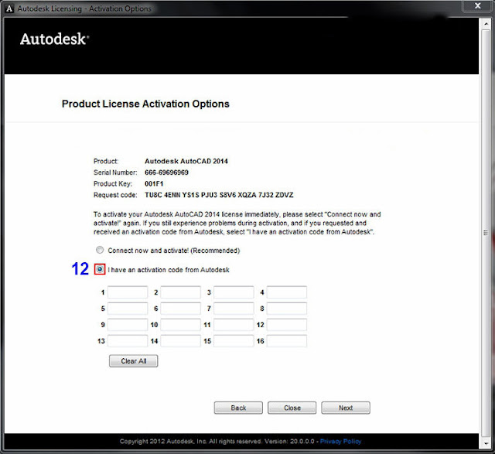
Task: Click activation code field 15
Action: [x=234, y=341]
